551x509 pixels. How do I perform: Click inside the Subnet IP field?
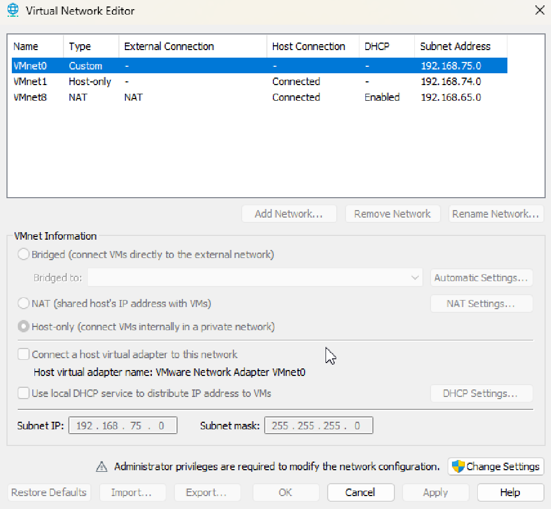click(x=123, y=425)
